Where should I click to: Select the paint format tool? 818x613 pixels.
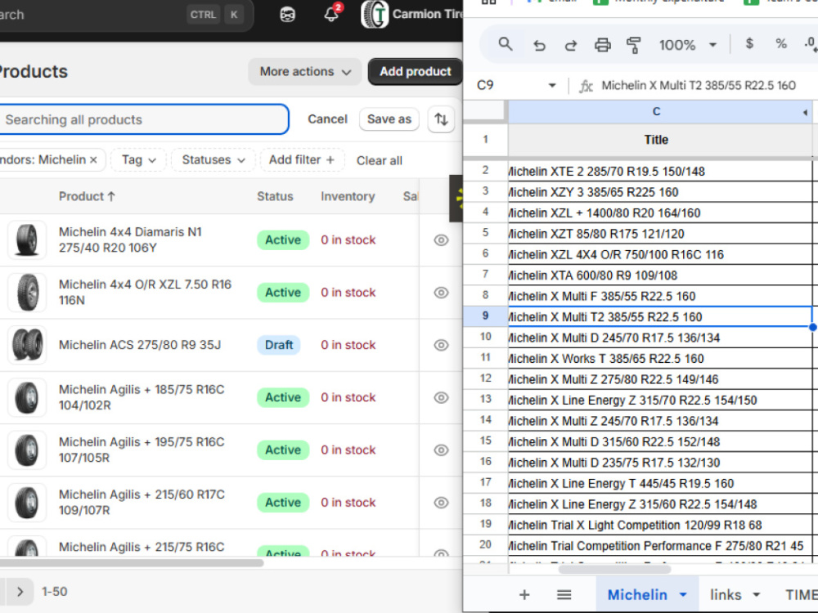(633, 45)
